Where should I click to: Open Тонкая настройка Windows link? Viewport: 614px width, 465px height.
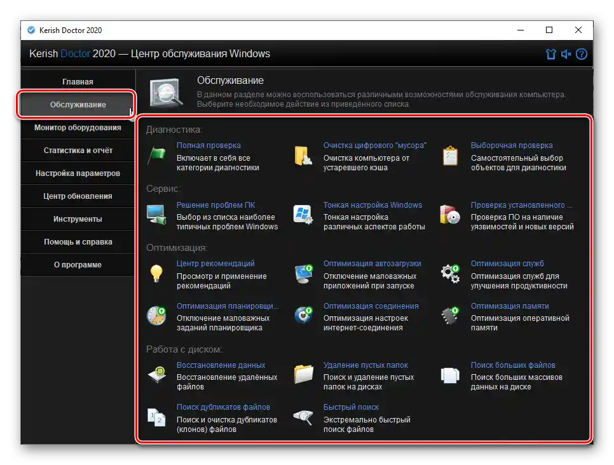(372, 205)
